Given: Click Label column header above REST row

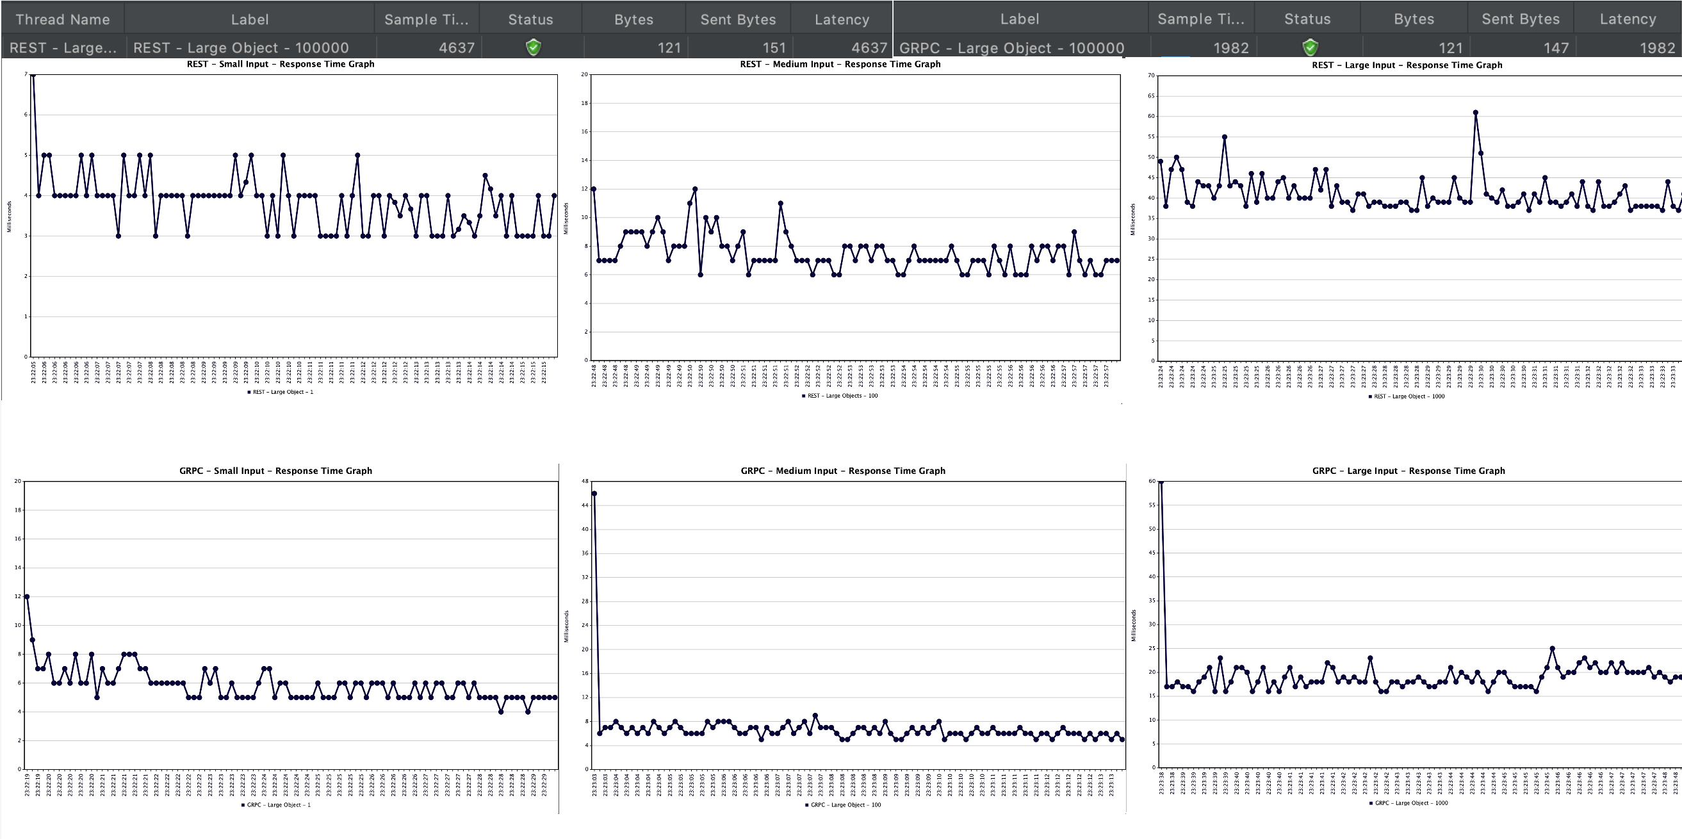Looking at the screenshot, I should [249, 19].
